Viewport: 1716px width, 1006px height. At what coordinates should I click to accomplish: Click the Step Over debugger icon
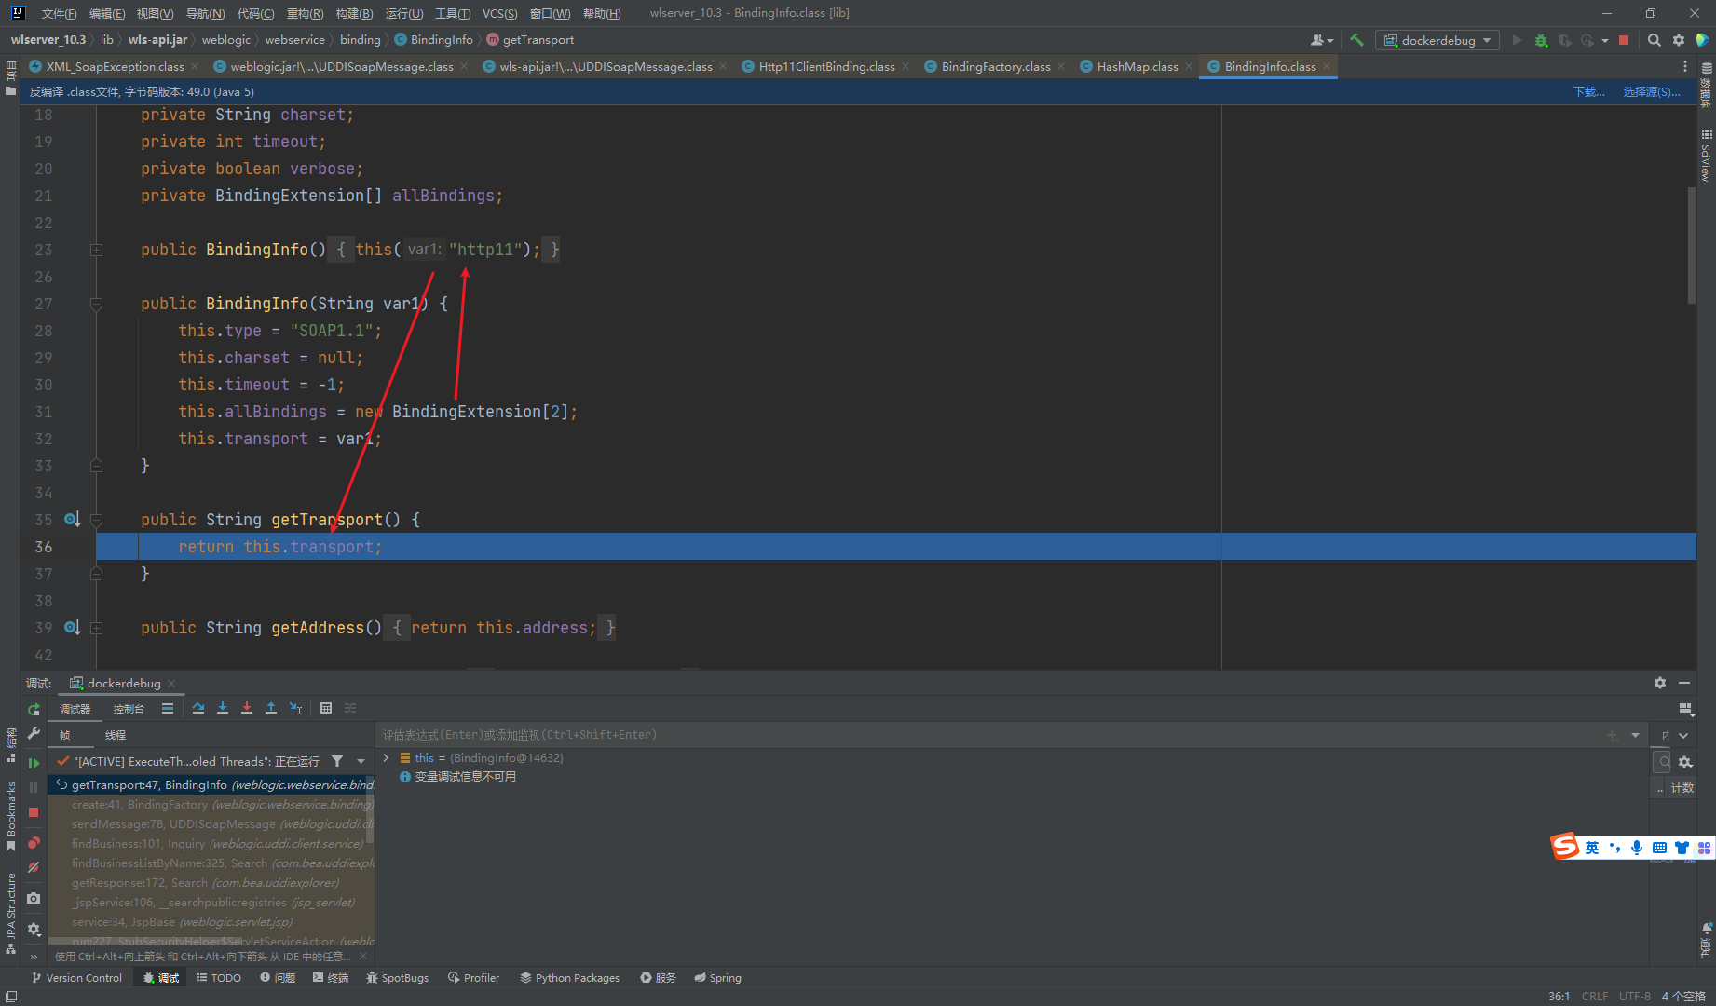click(x=198, y=708)
